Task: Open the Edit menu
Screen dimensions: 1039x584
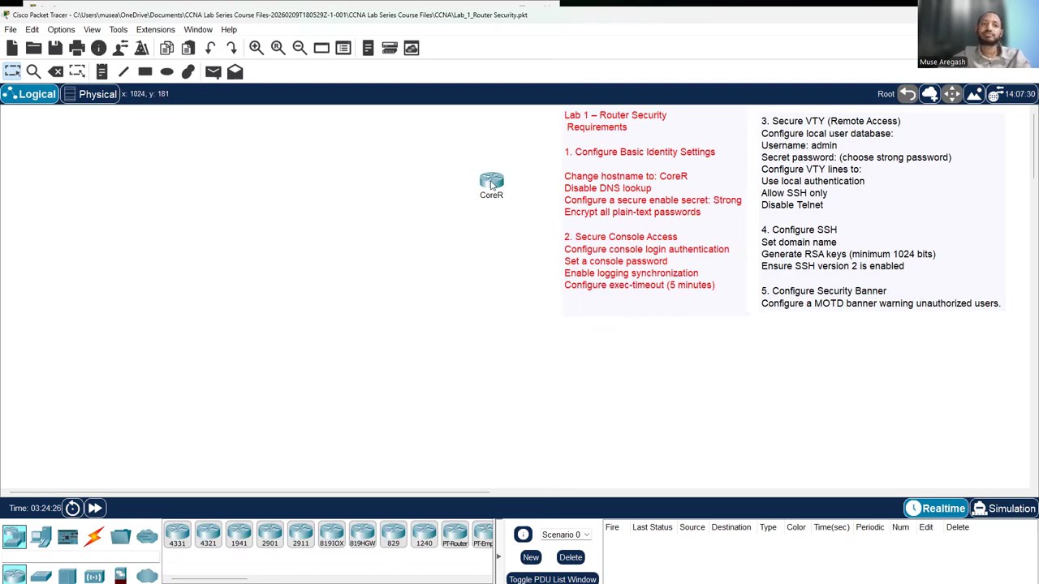Action: 32,29
